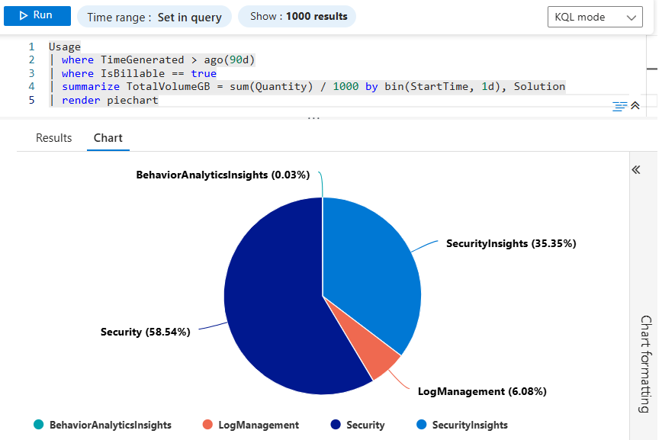Screen dimensions: 662x440
Task: Switch to the Results tab
Action: (54, 138)
